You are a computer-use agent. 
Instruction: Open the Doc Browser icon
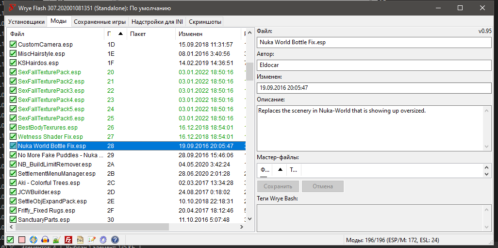pos(80,239)
